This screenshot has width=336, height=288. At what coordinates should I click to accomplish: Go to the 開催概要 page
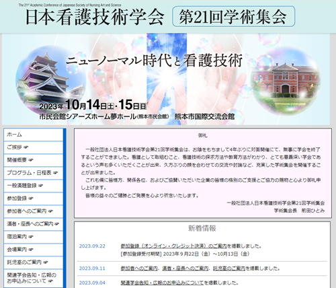(x=34, y=160)
